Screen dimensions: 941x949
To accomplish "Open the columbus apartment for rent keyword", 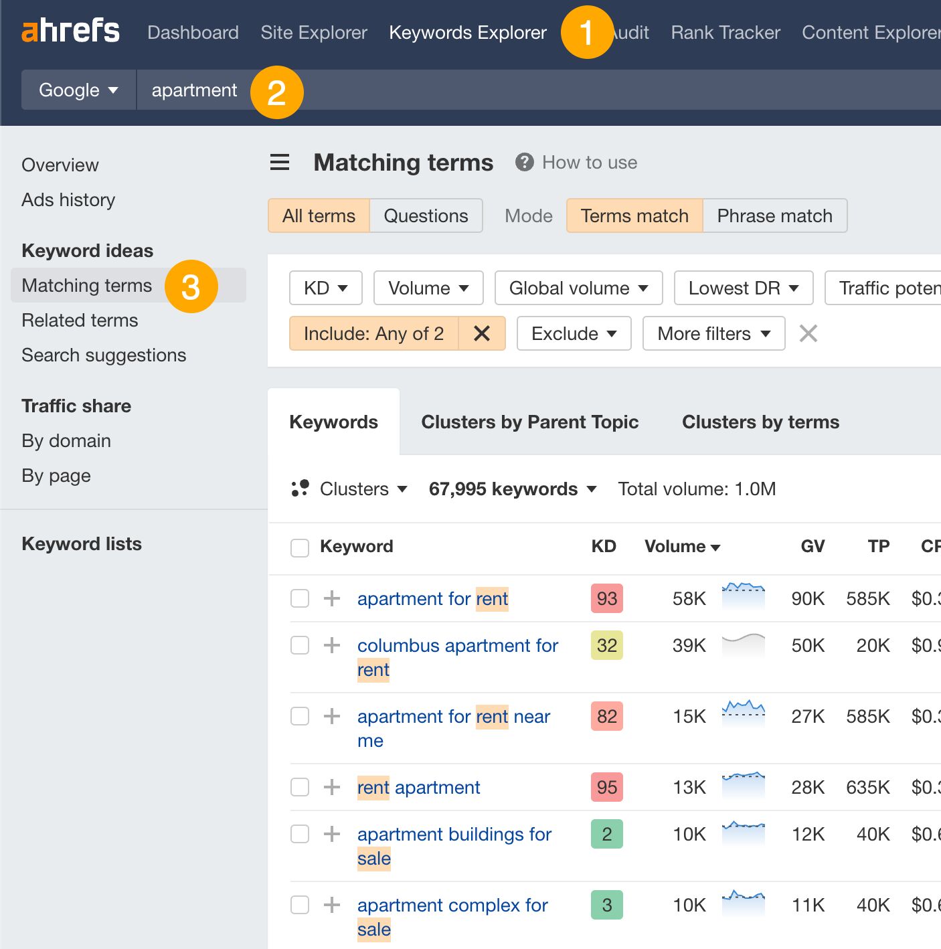I will [x=457, y=645].
